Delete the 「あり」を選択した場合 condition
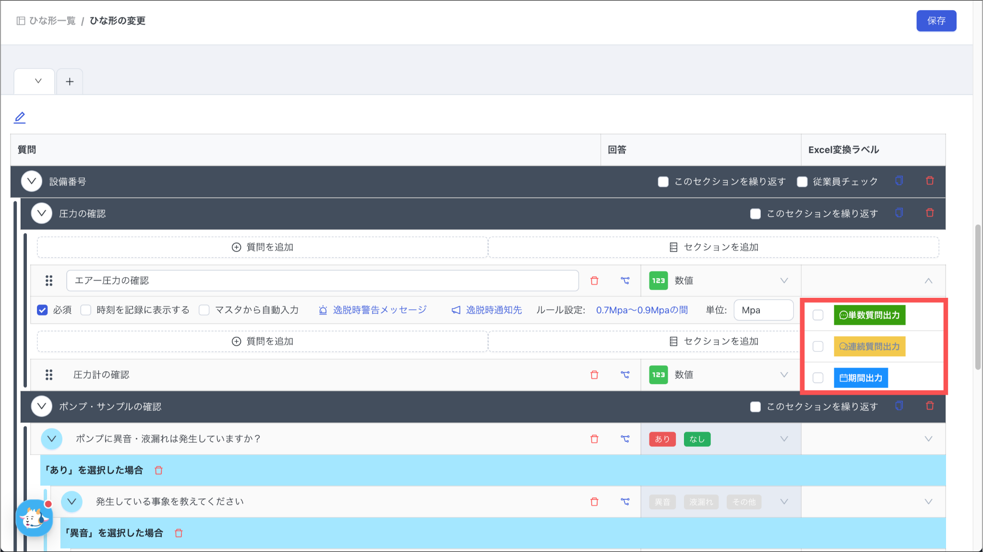 point(159,470)
